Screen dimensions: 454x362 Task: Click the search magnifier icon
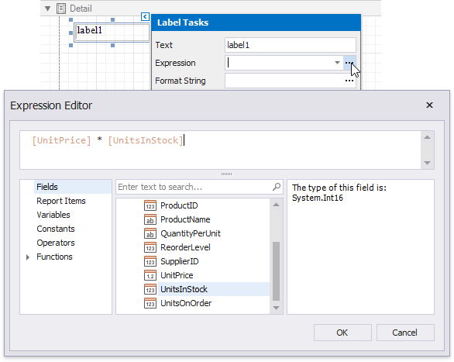pos(277,187)
